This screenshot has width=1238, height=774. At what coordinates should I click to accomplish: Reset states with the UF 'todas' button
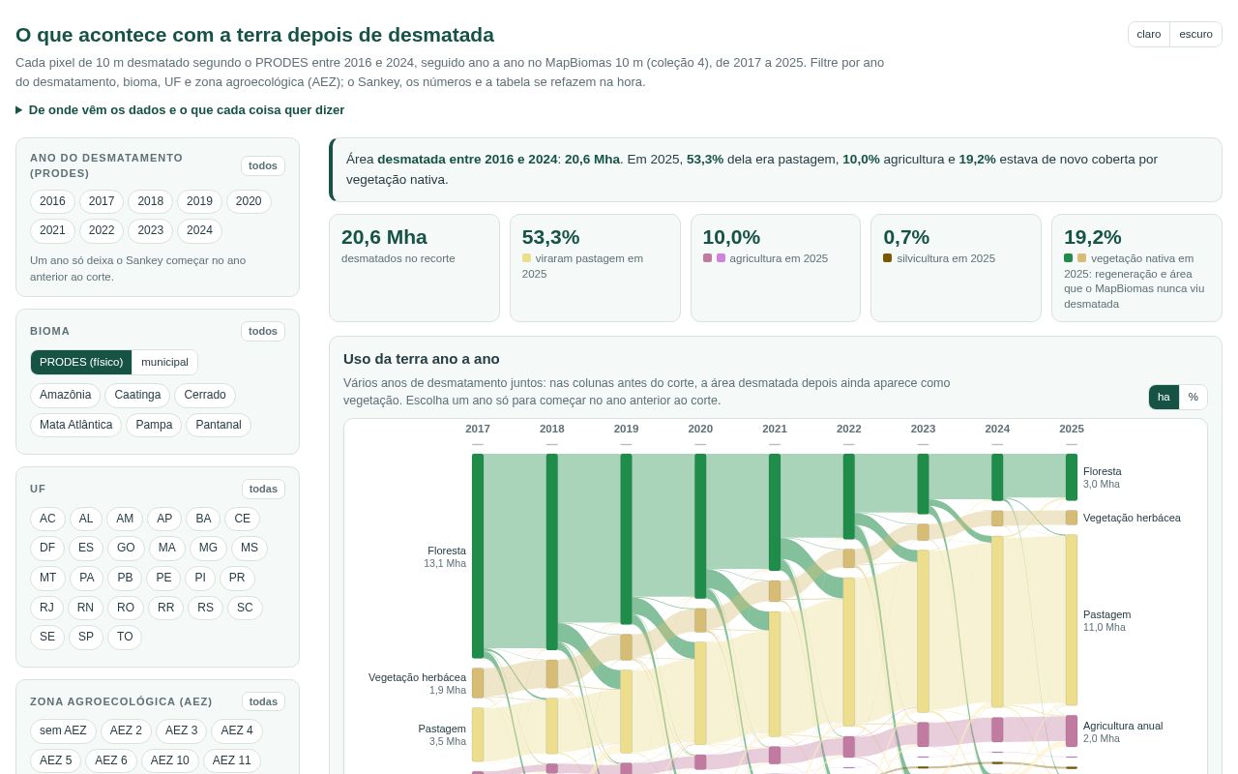pos(263,489)
